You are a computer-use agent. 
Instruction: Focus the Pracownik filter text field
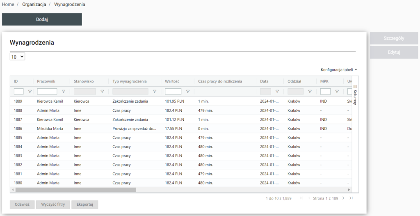point(47,92)
